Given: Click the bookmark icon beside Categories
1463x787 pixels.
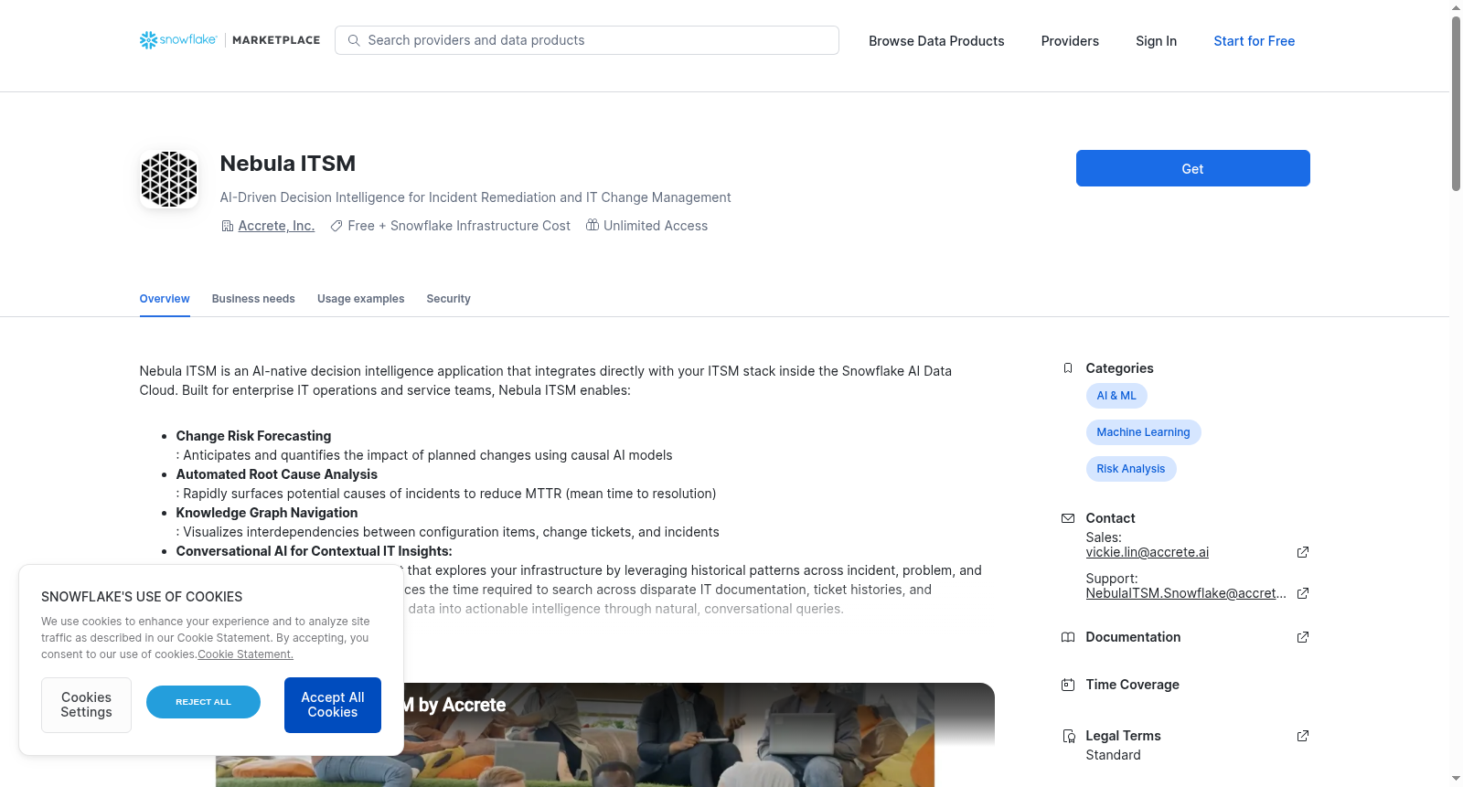Looking at the screenshot, I should click(1068, 368).
